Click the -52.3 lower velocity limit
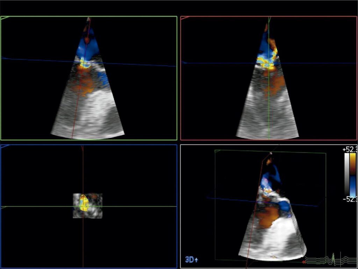This screenshot has width=358, height=269. [350, 199]
